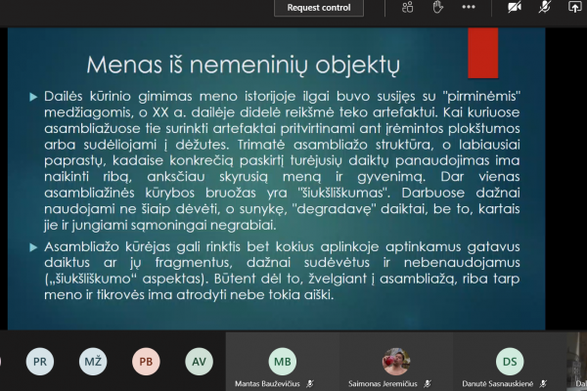Raise your hand in the meeting

pos(437,7)
